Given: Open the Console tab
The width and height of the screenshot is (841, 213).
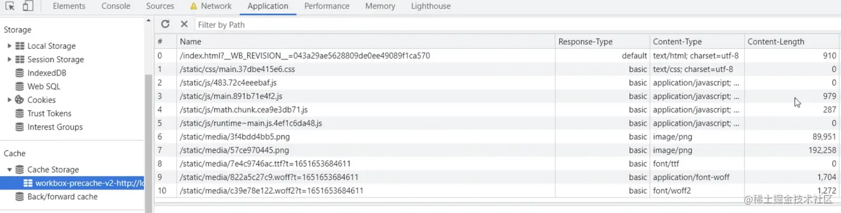Looking at the screenshot, I should [116, 6].
